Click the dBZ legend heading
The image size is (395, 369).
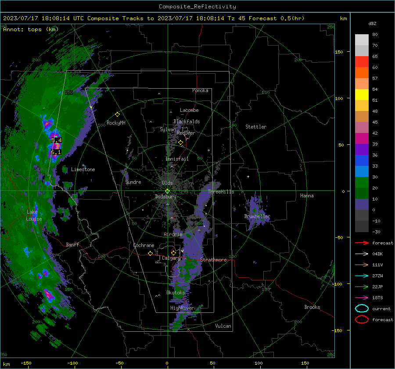click(372, 24)
